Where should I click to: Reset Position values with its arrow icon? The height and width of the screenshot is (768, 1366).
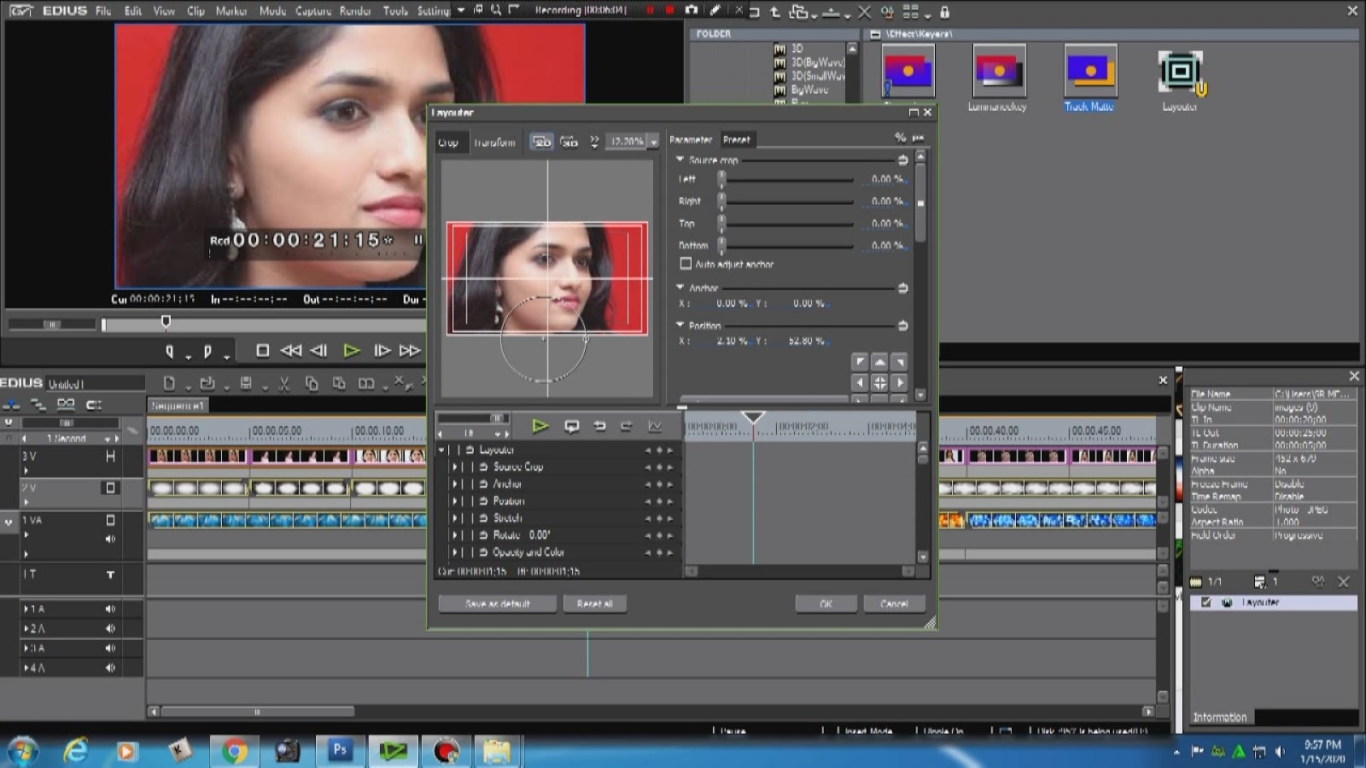[902, 326]
